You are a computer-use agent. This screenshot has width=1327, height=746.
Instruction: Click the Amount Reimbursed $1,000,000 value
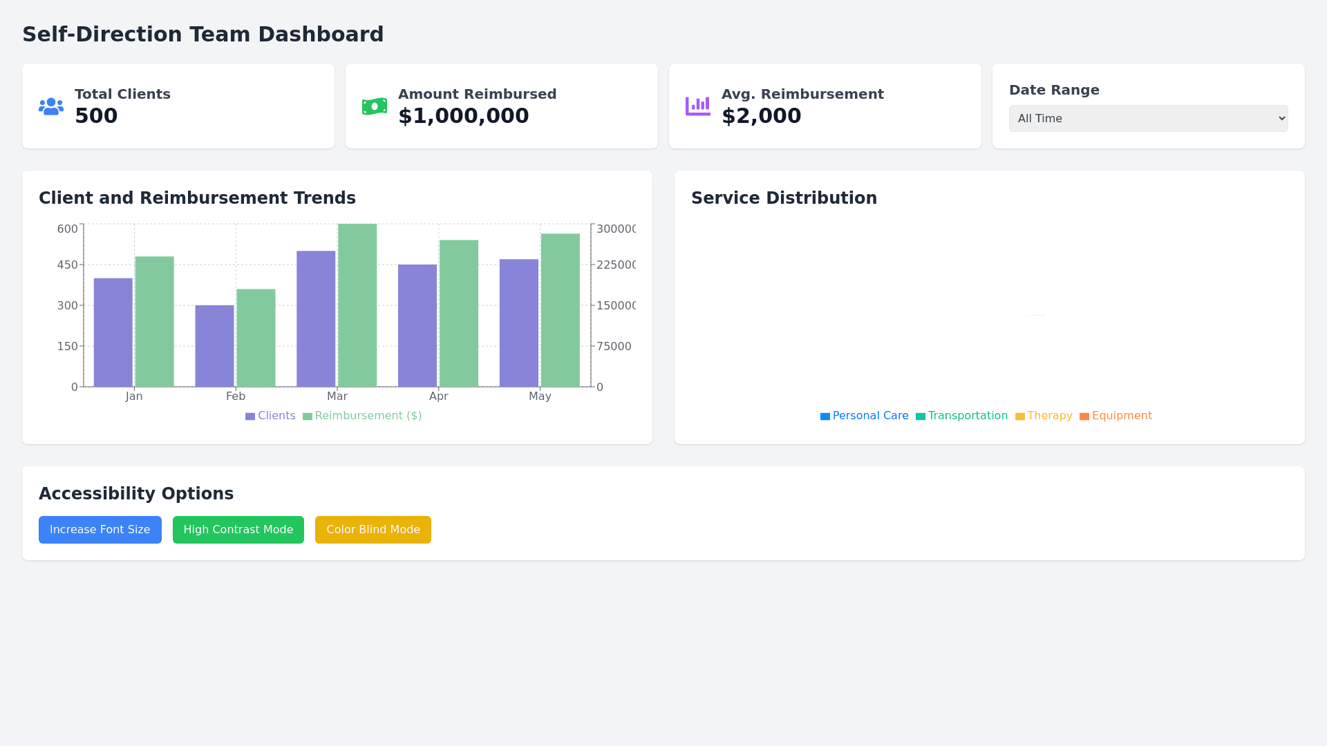[x=463, y=116]
